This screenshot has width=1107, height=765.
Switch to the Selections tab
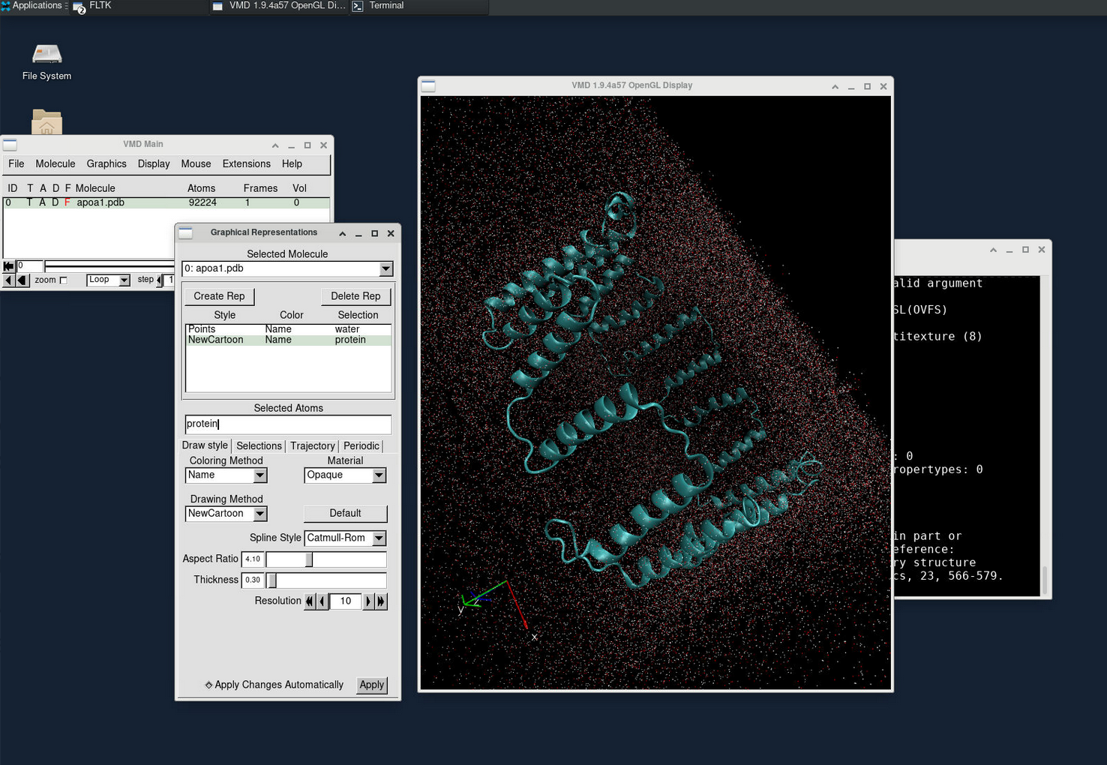click(259, 446)
